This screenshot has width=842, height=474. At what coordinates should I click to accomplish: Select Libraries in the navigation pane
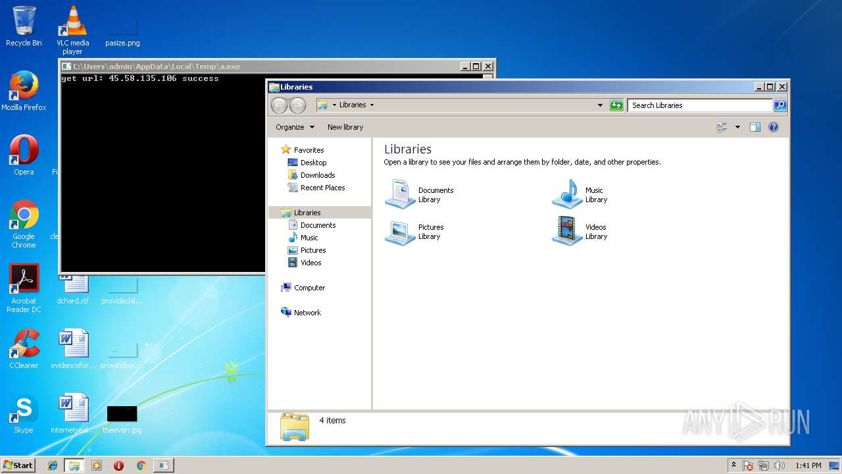coord(319,213)
